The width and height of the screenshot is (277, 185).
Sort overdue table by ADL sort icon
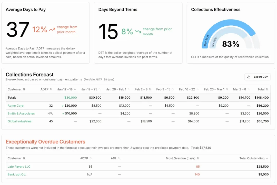119,158
